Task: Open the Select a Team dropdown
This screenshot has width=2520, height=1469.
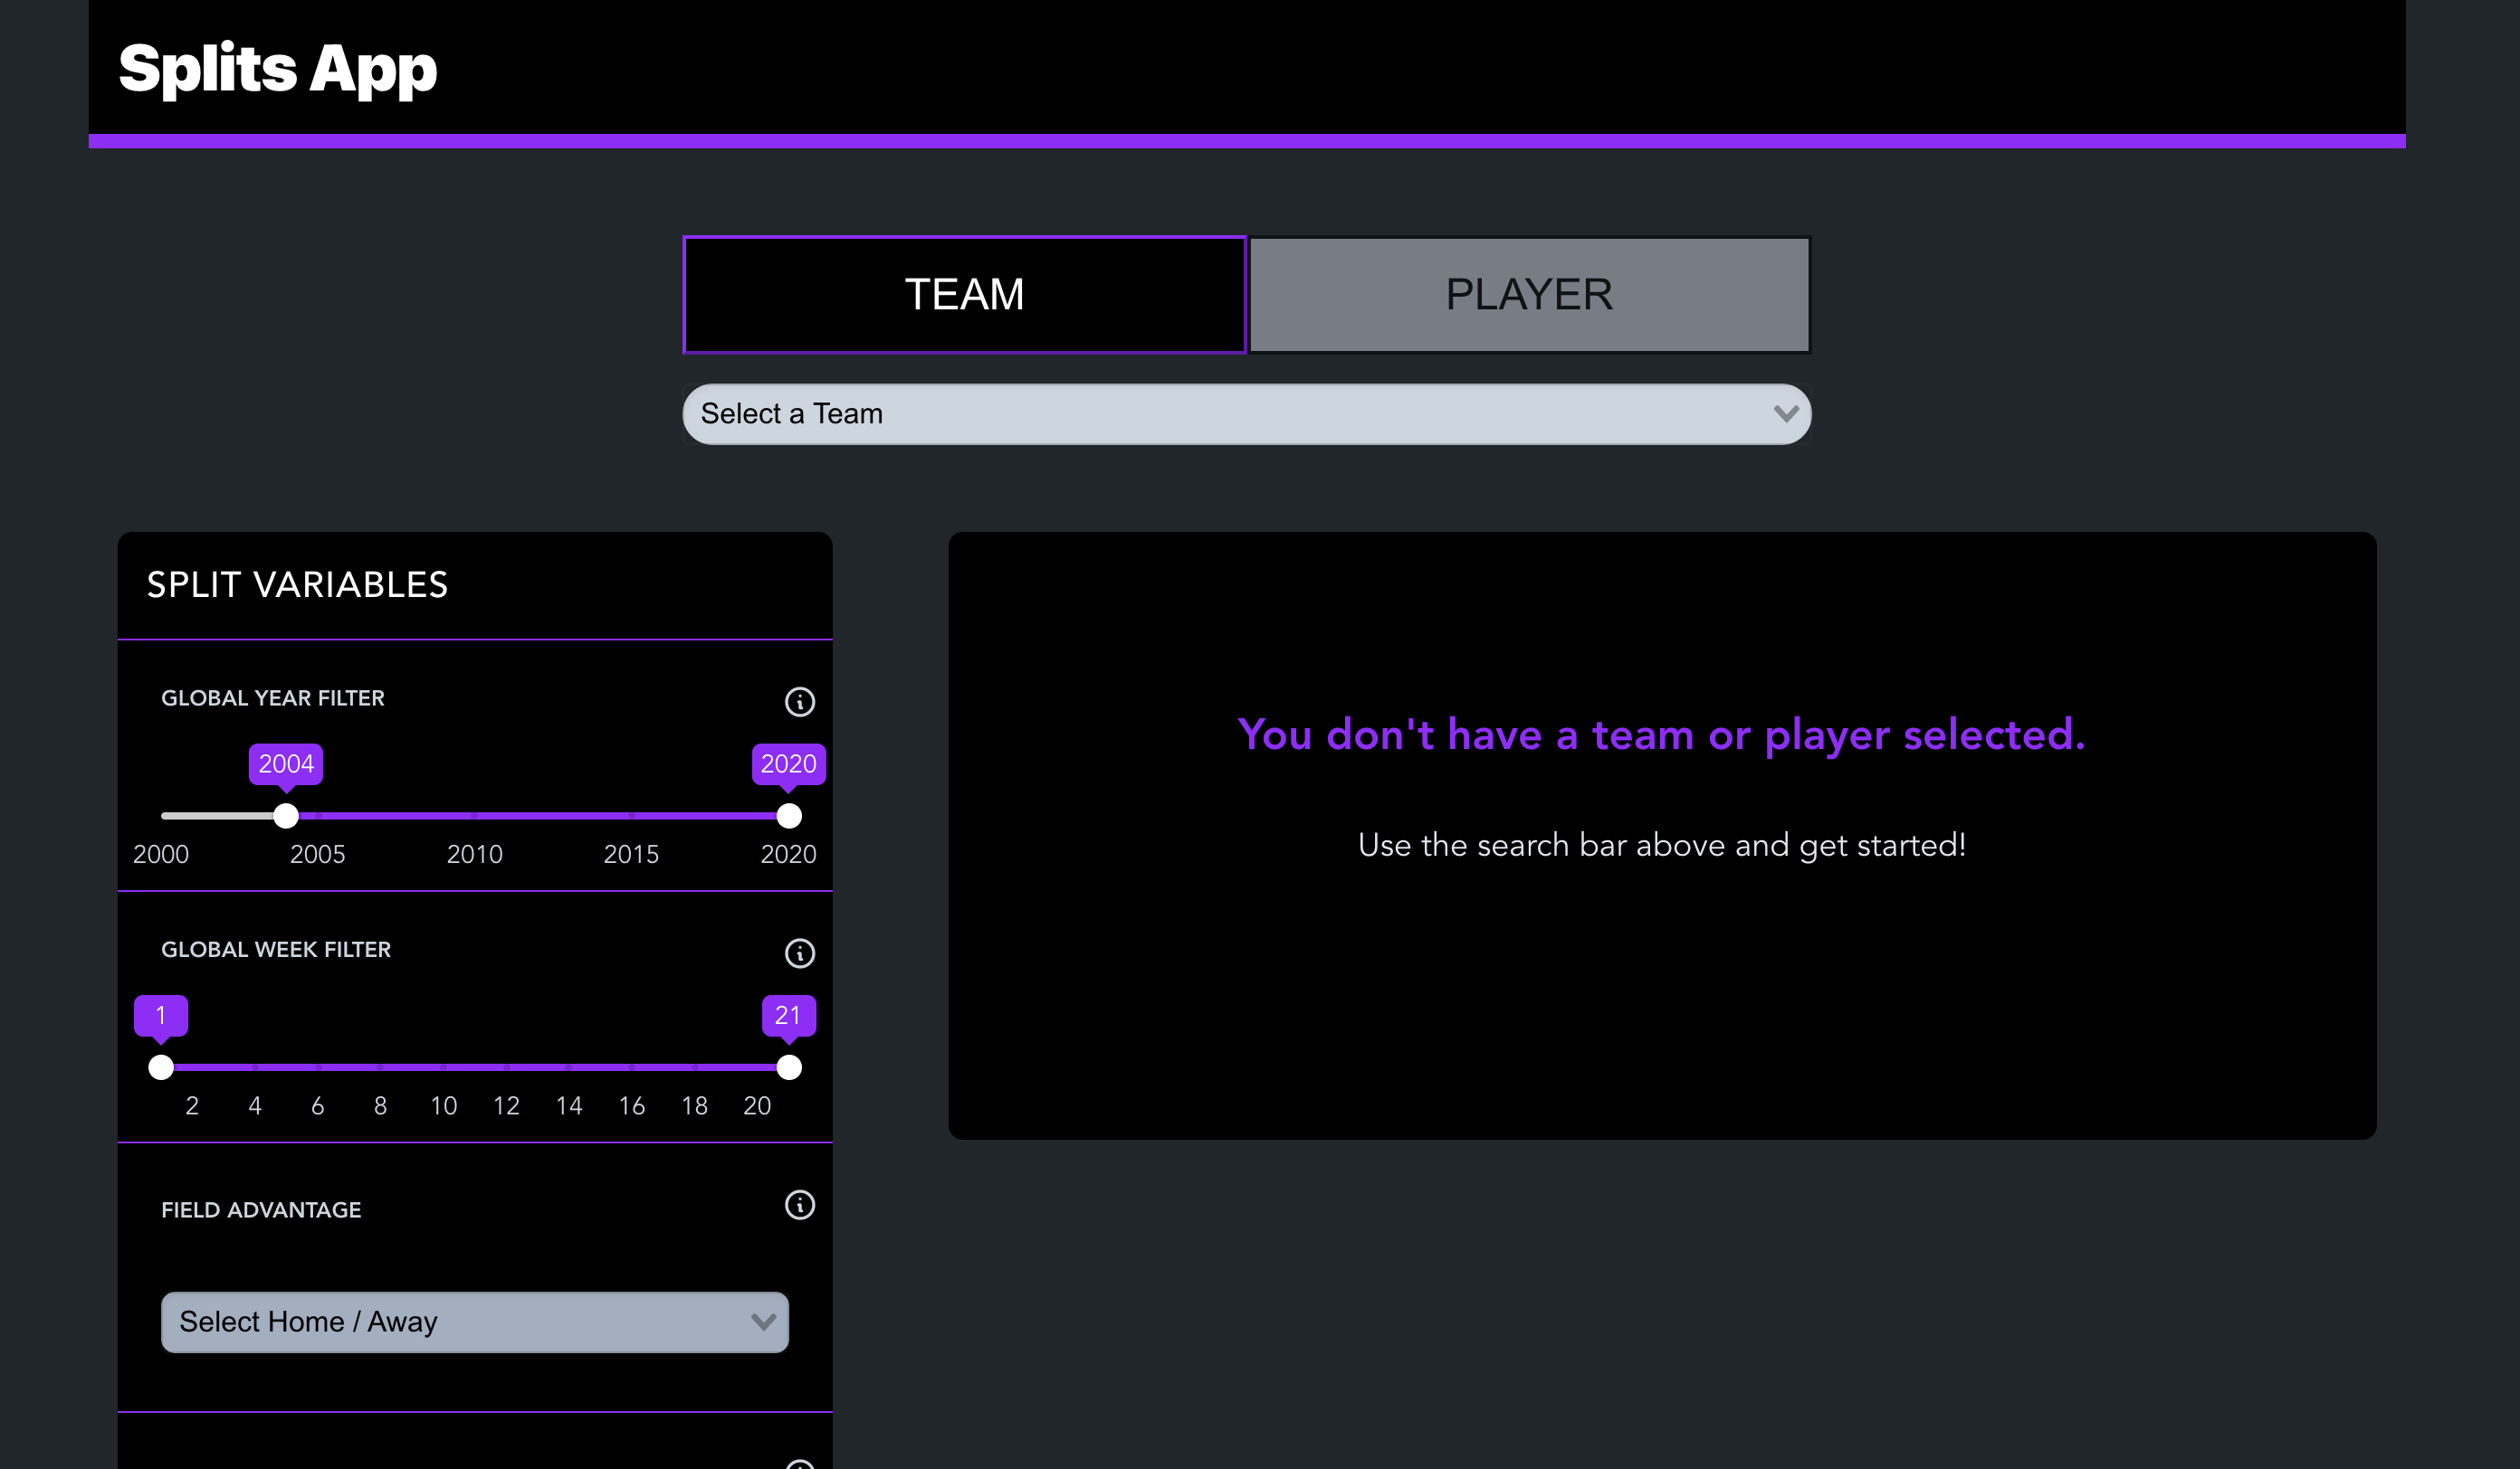Action: (x=1246, y=413)
